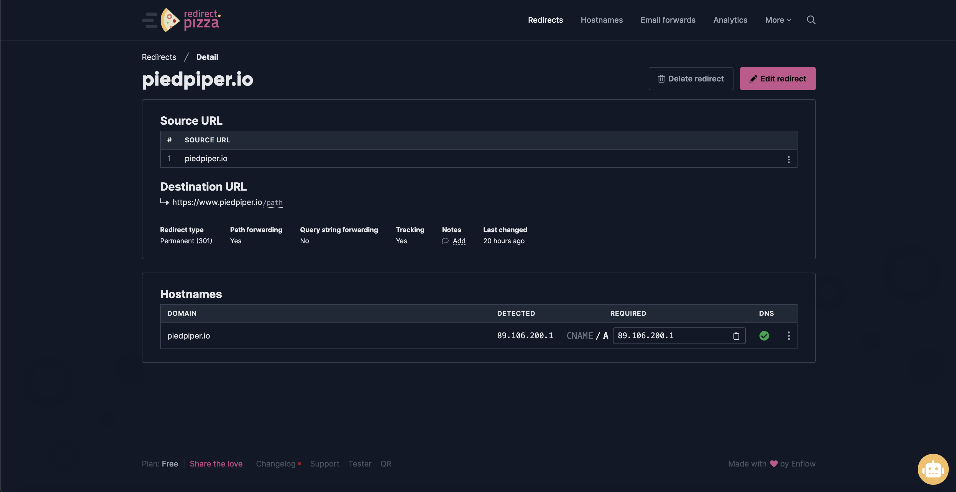Expand the More dropdown in navigation
The width and height of the screenshot is (956, 492).
tap(778, 20)
